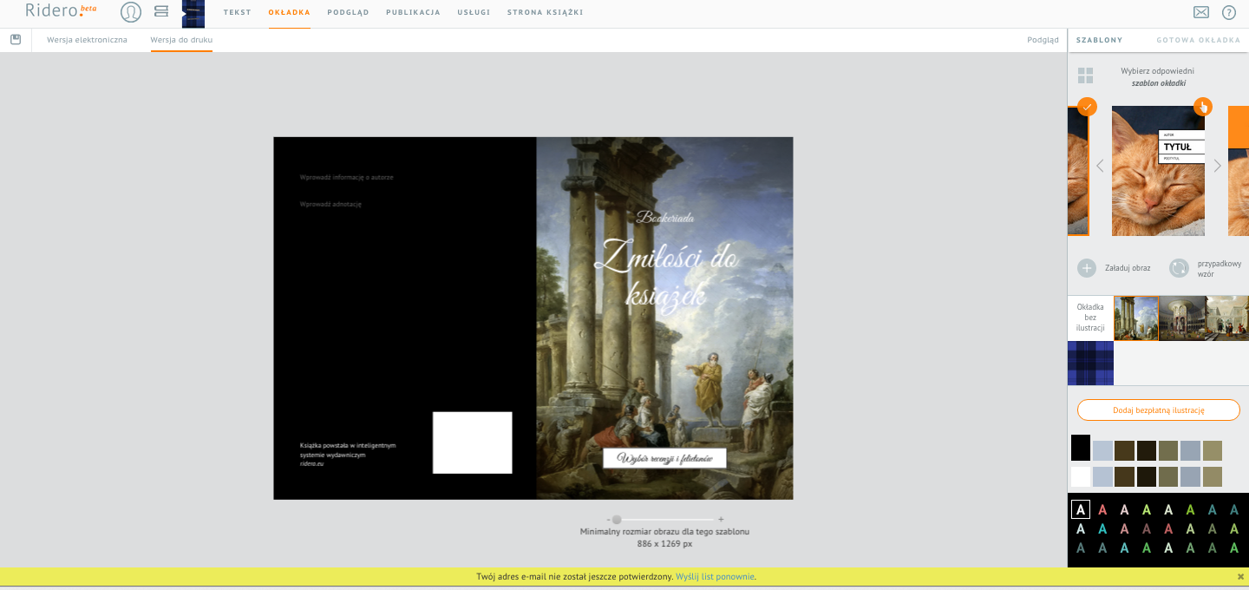Click the plus sign of zoom slider

[x=721, y=520]
